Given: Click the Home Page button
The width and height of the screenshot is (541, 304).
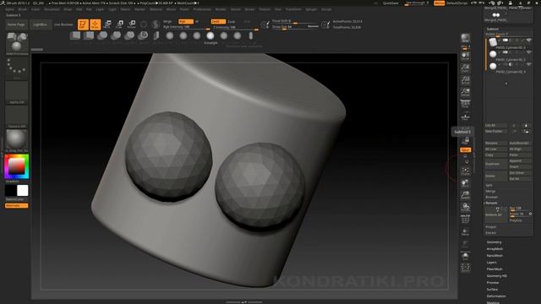Looking at the screenshot, I should tap(16, 24).
